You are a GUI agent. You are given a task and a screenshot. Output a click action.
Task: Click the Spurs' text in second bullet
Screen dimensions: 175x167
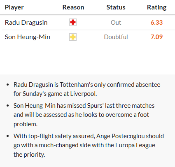[x=95, y=106]
